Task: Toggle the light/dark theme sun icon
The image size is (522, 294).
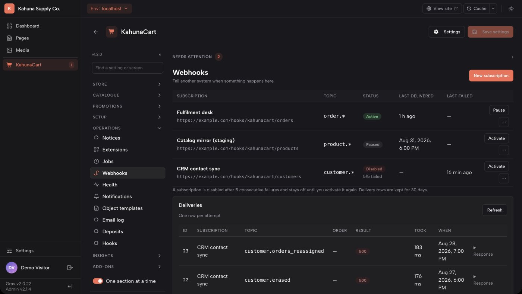Action: click(x=511, y=9)
